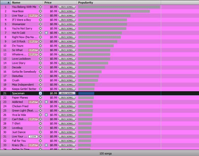Buy the song You Belong With Me

(x=67, y=7)
